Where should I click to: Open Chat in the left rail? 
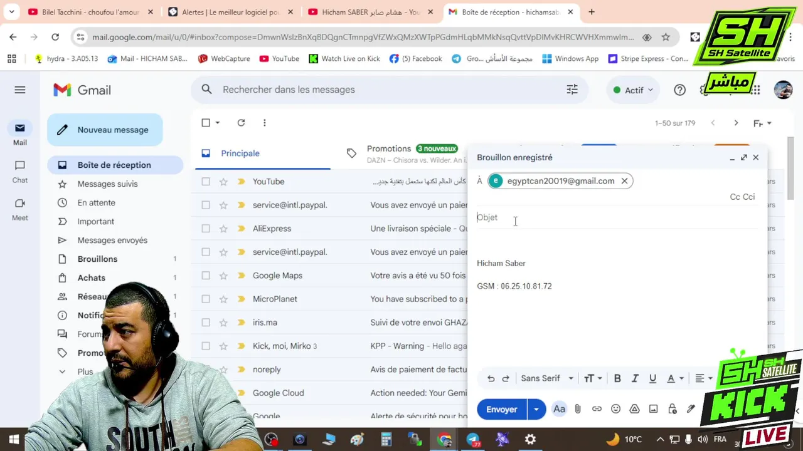click(x=20, y=171)
